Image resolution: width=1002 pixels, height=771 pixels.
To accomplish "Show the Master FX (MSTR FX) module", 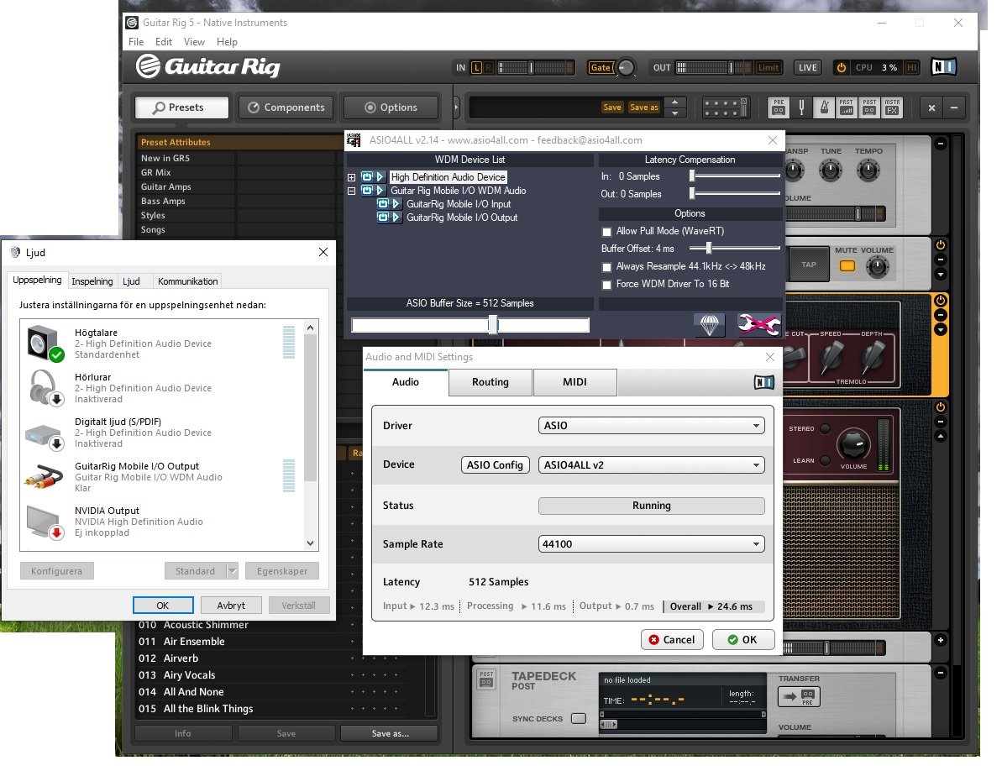I will click(892, 107).
